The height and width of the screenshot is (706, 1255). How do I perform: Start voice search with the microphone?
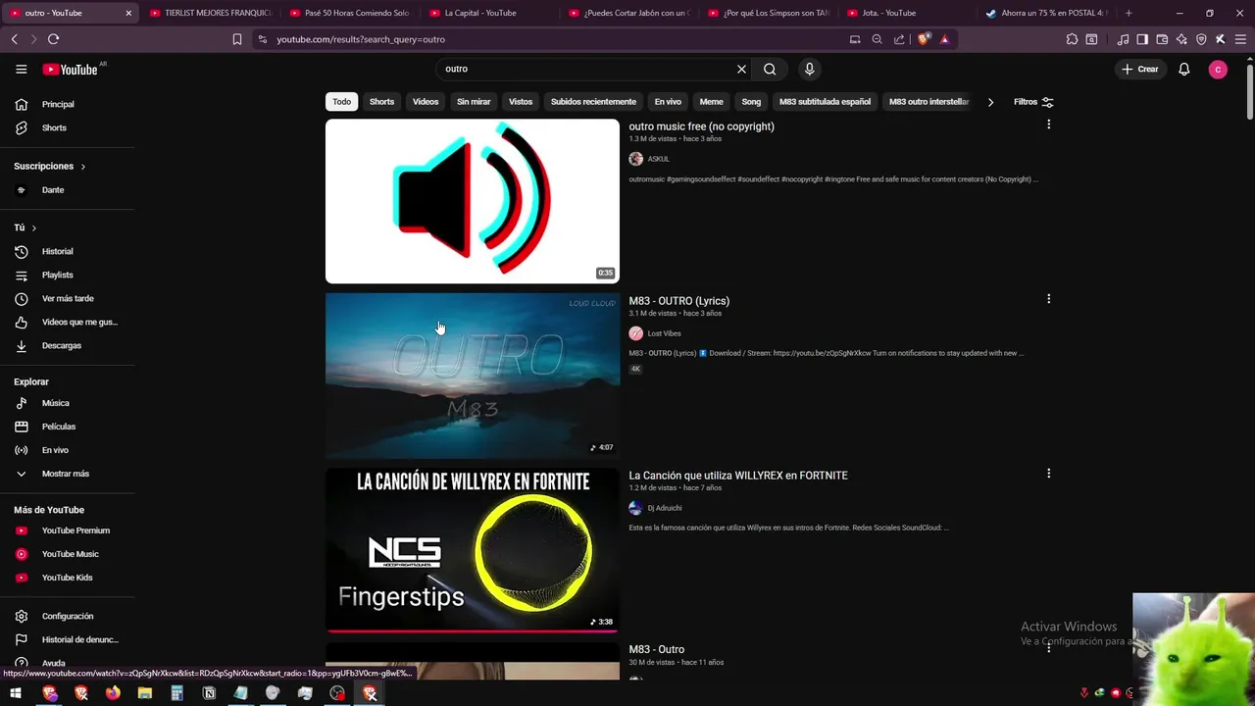(809, 70)
